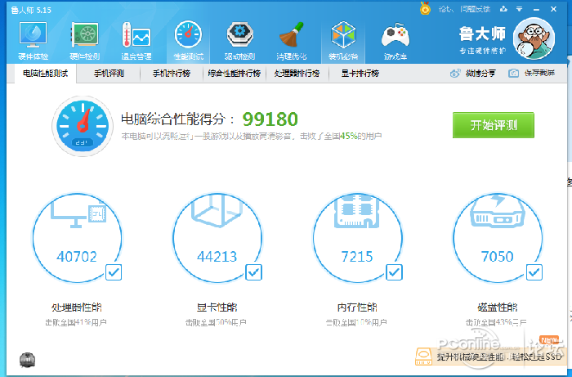The height and width of the screenshot is (377, 572).
Task: Switch to 电脑性能测试 tab
Action: 45,74
